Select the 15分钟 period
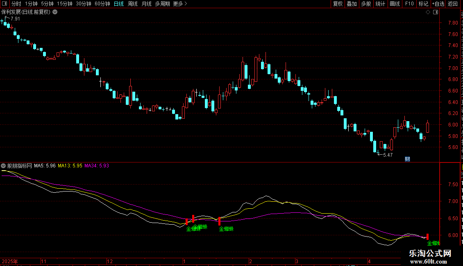 pyautogui.click(x=65, y=4)
